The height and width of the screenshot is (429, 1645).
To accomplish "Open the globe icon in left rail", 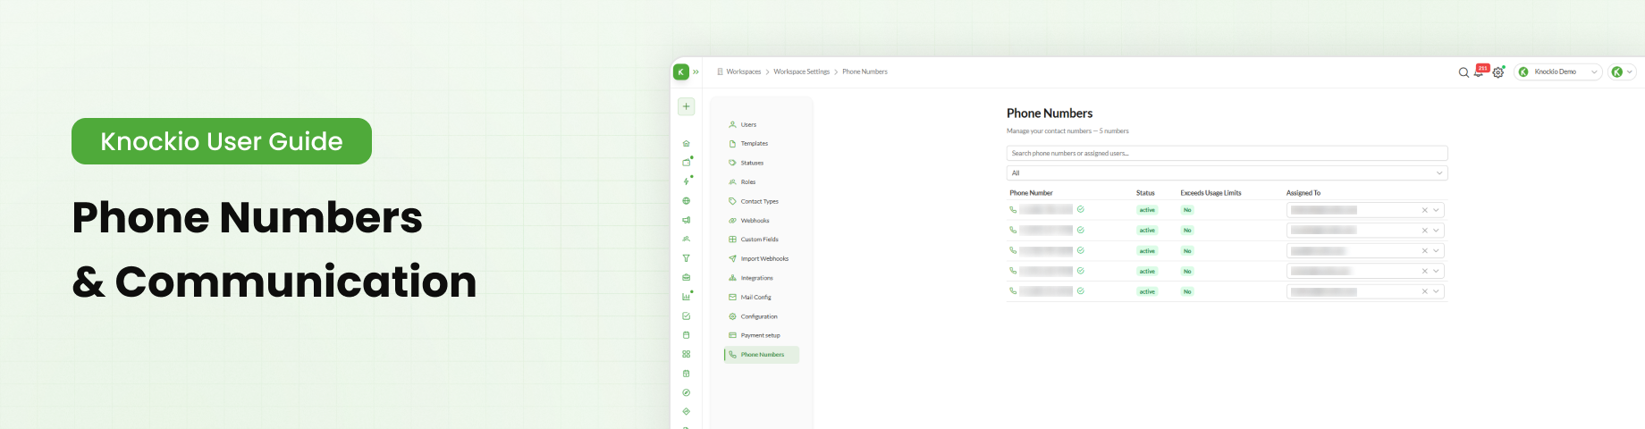I will click(x=687, y=201).
